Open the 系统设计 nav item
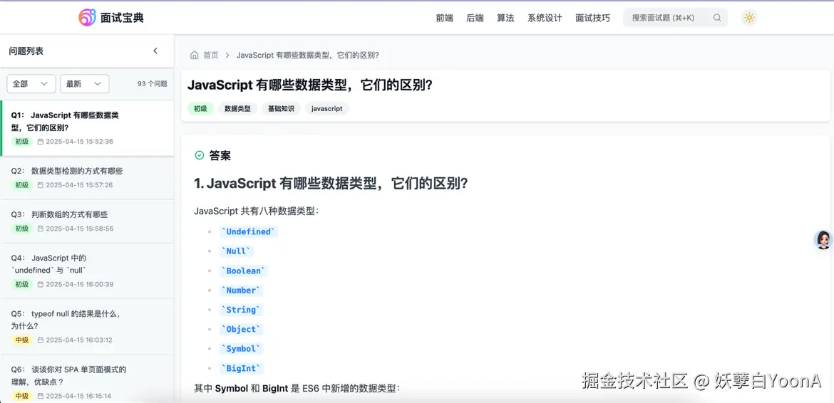The image size is (834, 403). pos(545,18)
